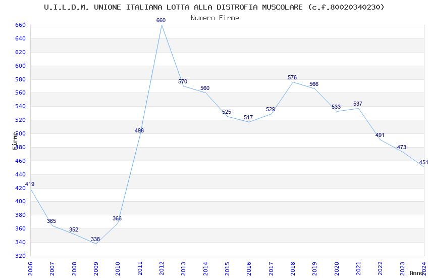The width and height of the screenshot is (429, 278).
Task: Click the x-axis year 2007
Action: 52,269
